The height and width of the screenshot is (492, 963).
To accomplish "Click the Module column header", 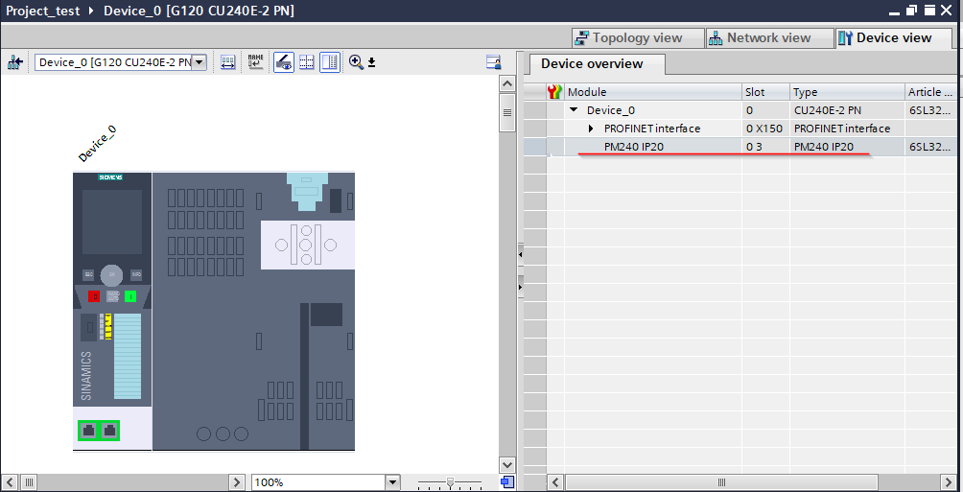I will point(653,92).
